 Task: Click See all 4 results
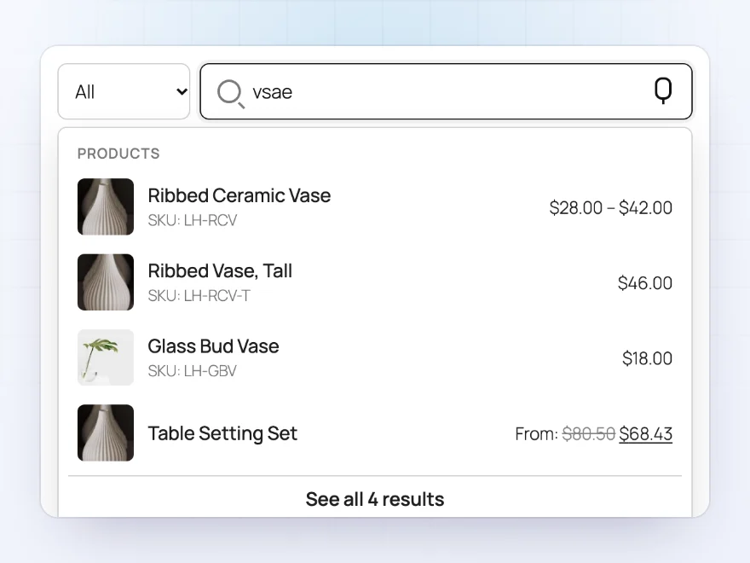point(375,499)
